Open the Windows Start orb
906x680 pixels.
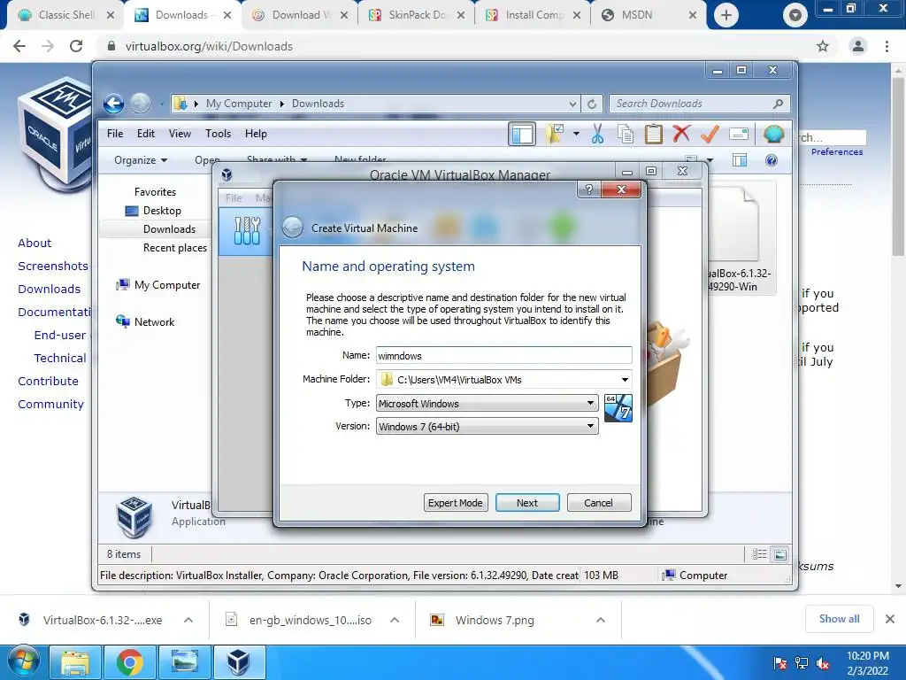pos(23,662)
